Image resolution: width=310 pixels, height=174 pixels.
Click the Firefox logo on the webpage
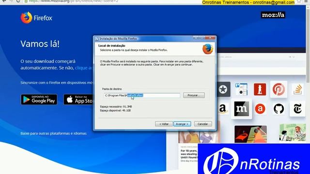tap(36, 18)
